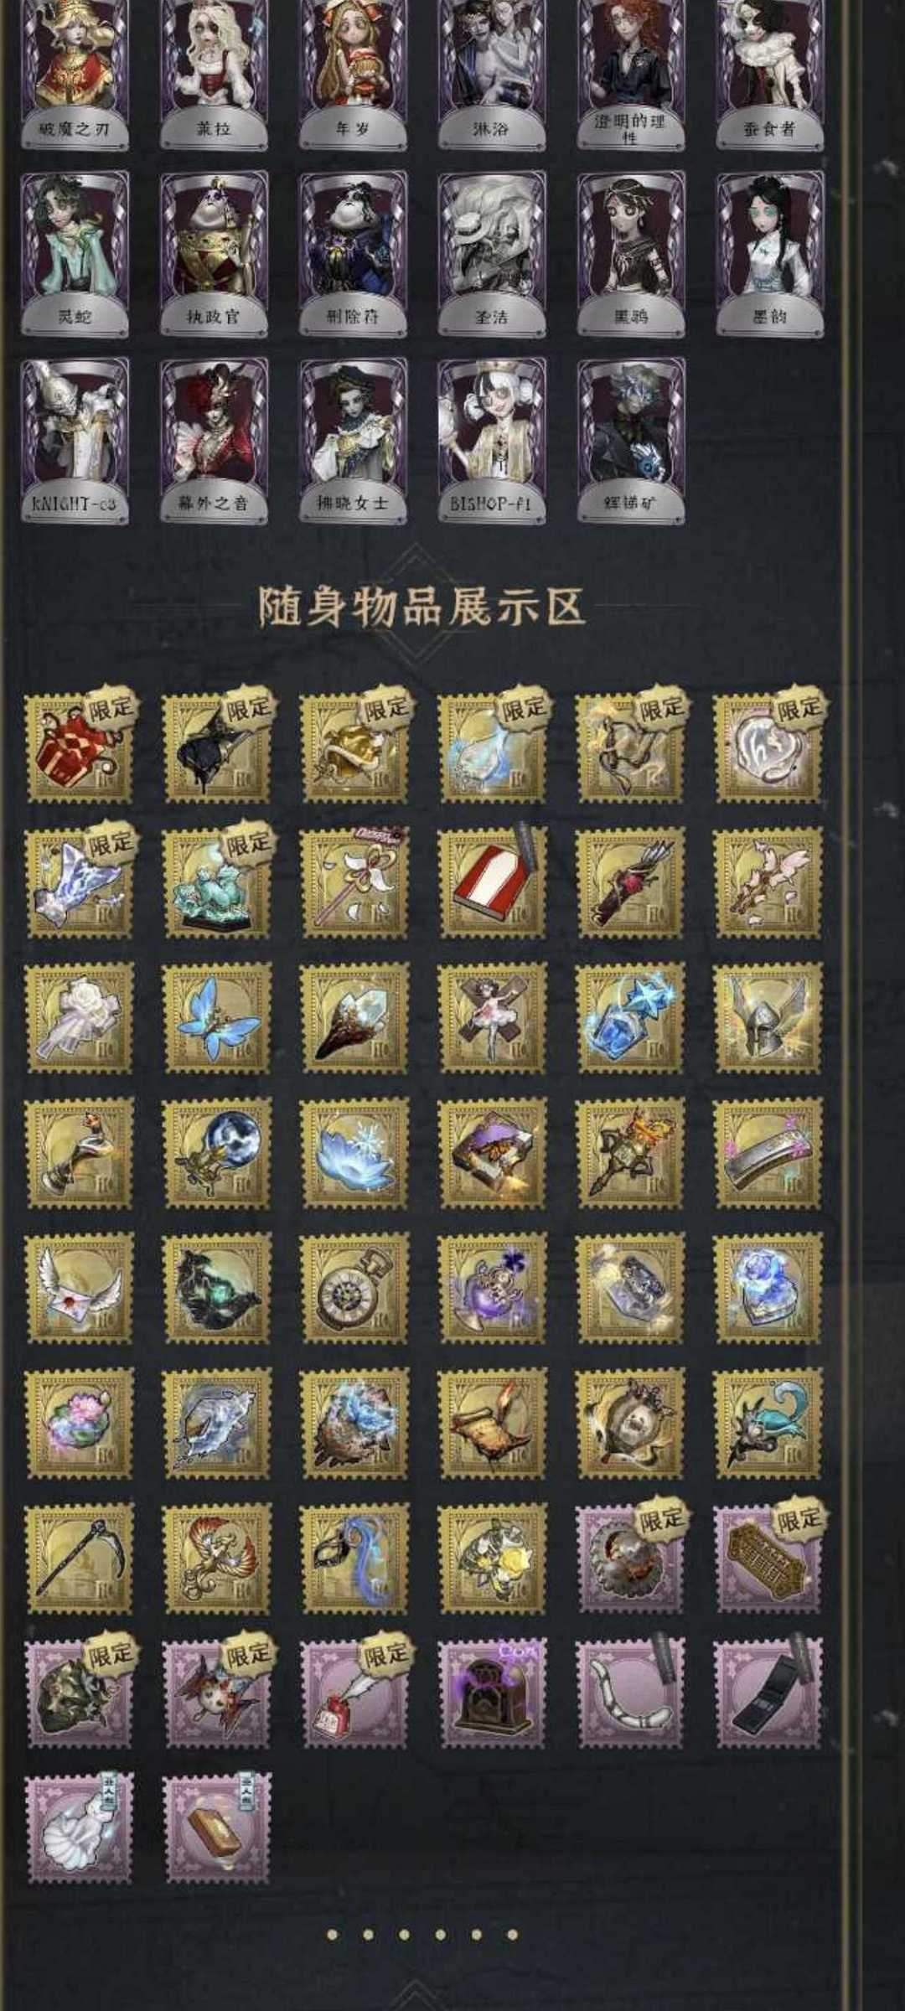Open the BISHOP-f1 costume card
The height and width of the screenshot is (2011, 905).
tap(491, 441)
